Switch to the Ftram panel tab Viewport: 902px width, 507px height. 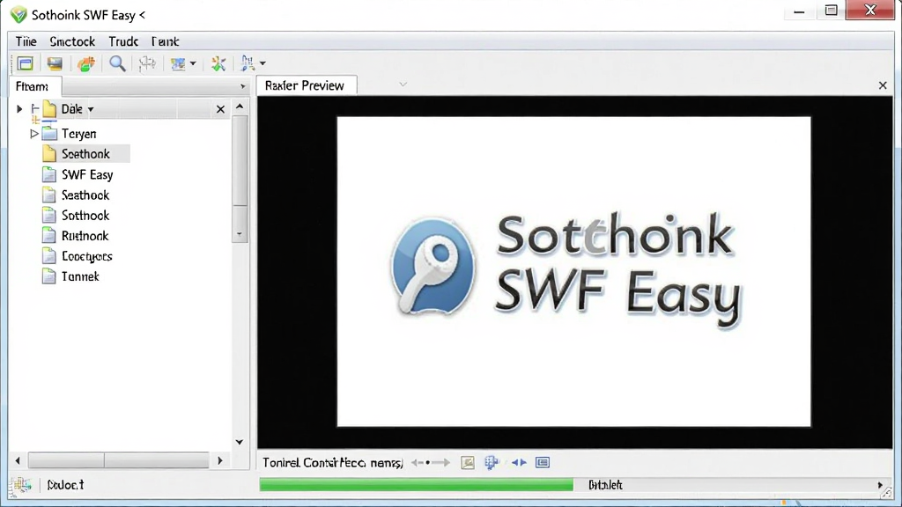[x=34, y=86]
